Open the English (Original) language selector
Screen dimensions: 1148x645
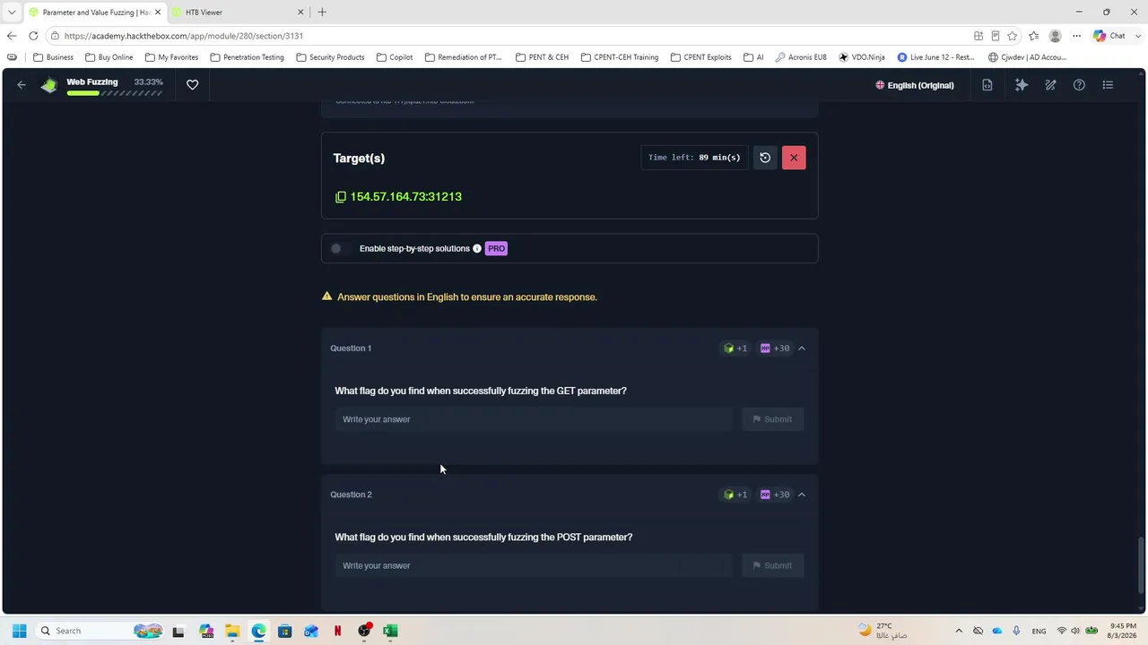coord(915,85)
